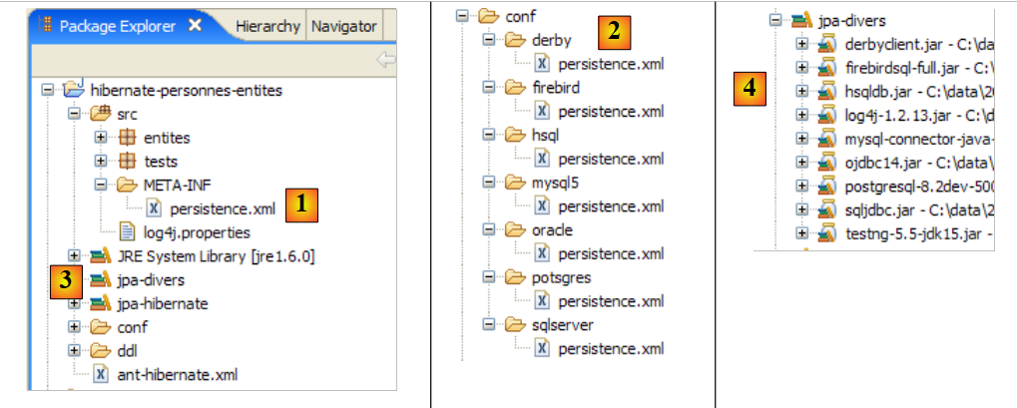Viewport: 1017px width, 408px height.
Task: Collapse the derby folder under conf
Action: click(x=488, y=40)
